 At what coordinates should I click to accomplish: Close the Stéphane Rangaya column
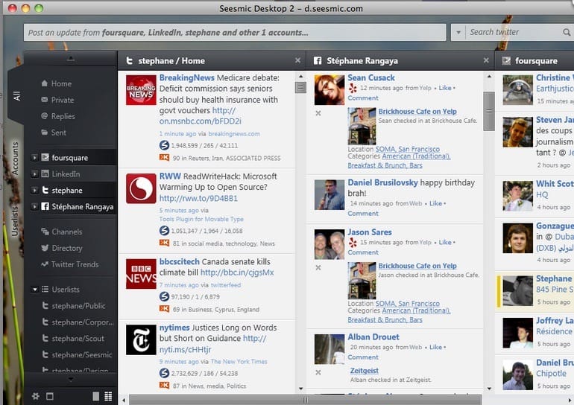point(486,60)
